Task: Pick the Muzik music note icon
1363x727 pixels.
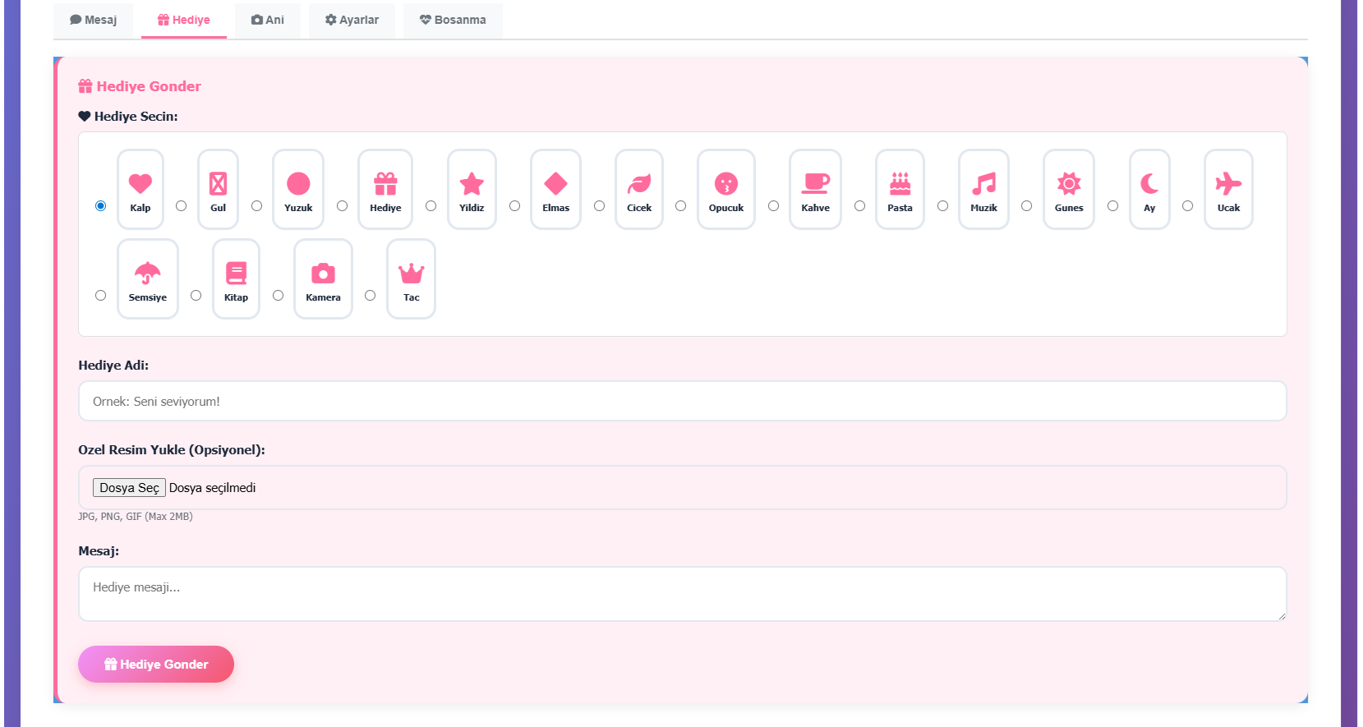Action: click(x=983, y=184)
